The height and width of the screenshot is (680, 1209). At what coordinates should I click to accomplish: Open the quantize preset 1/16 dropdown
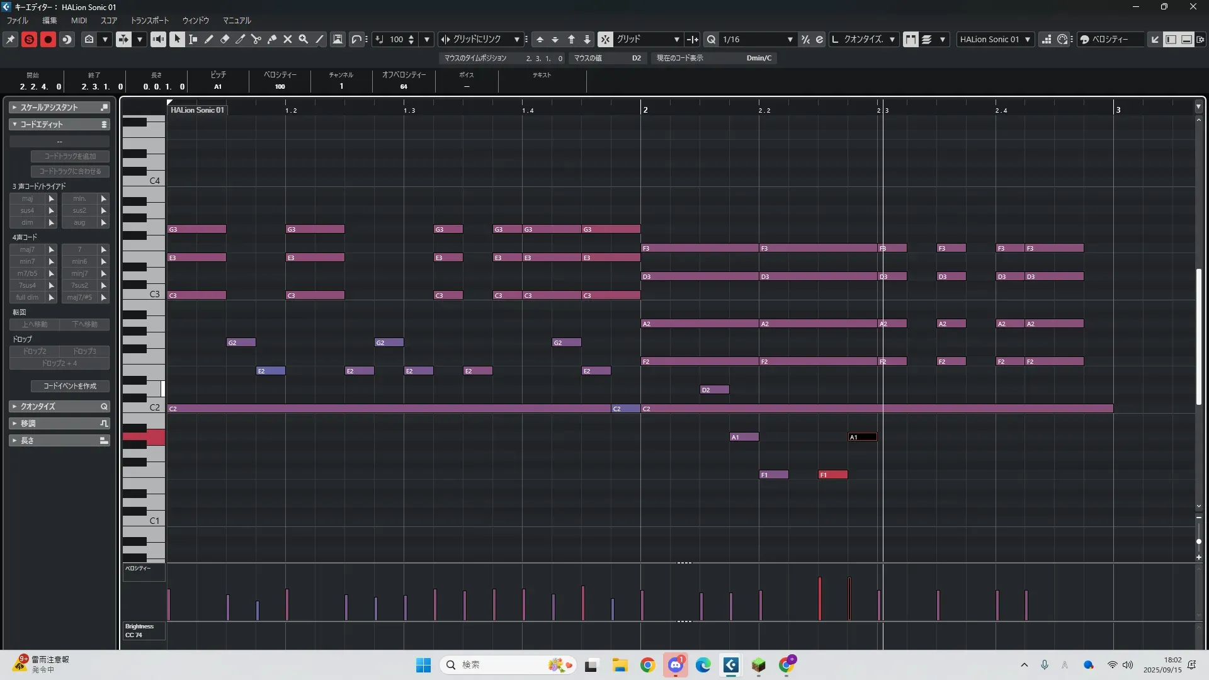(790, 39)
